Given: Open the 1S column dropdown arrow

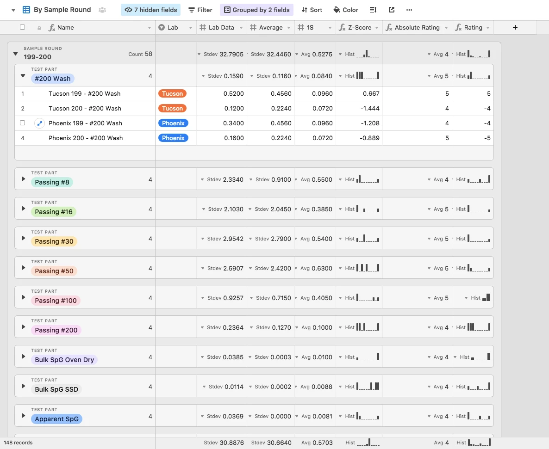Looking at the screenshot, I should point(330,28).
